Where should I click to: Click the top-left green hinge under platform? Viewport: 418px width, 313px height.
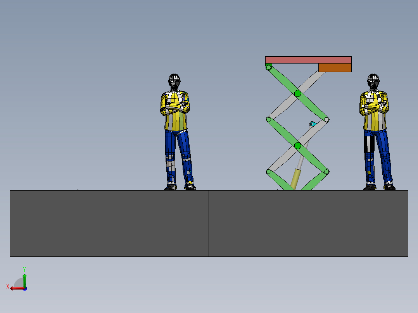click(269, 67)
